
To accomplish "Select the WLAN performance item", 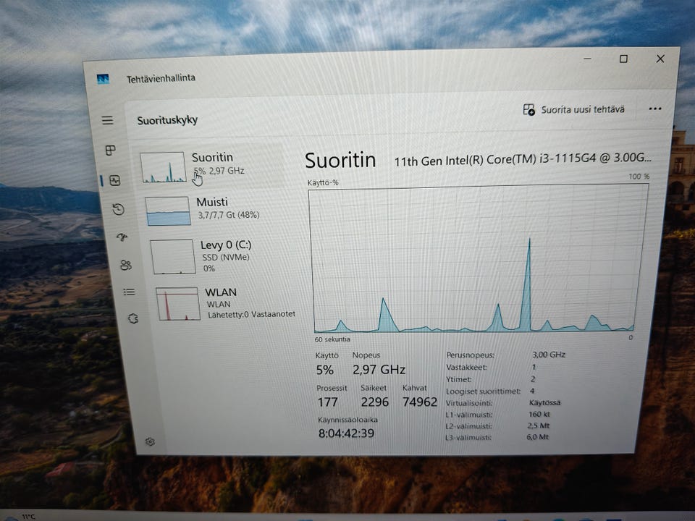I will pos(226,303).
